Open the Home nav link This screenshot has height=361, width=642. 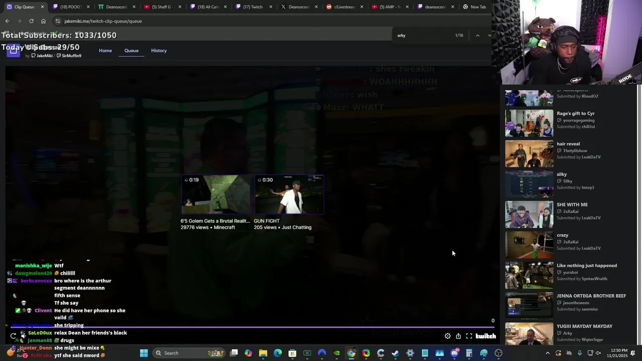coord(105,51)
